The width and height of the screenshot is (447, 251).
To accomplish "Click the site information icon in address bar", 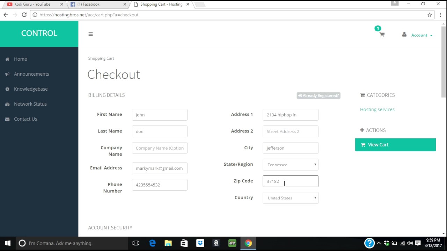I will pyautogui.click(x=35, y=15).
